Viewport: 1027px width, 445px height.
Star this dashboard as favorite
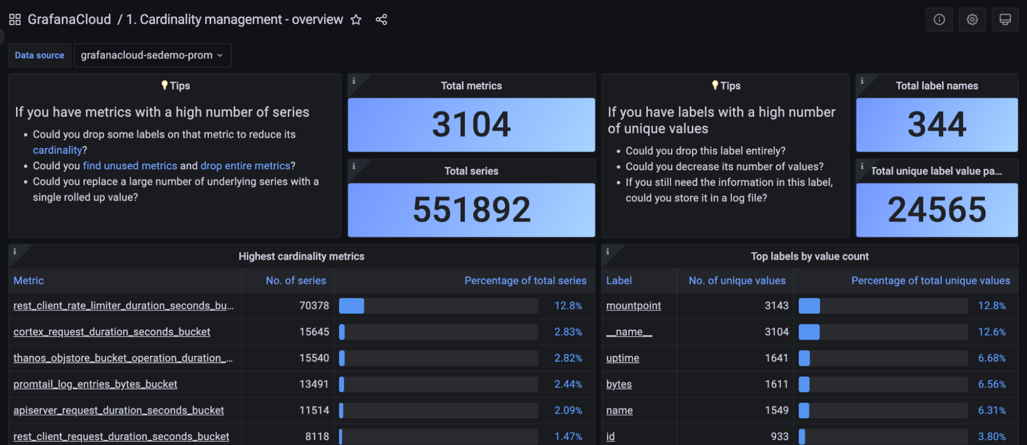[356, 20]
